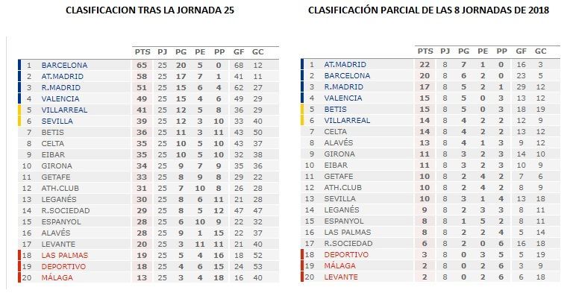Click the title Clasificacion tras la jornada 25
The width and height of the screenshot is (573, 293).
coord(150,10)
